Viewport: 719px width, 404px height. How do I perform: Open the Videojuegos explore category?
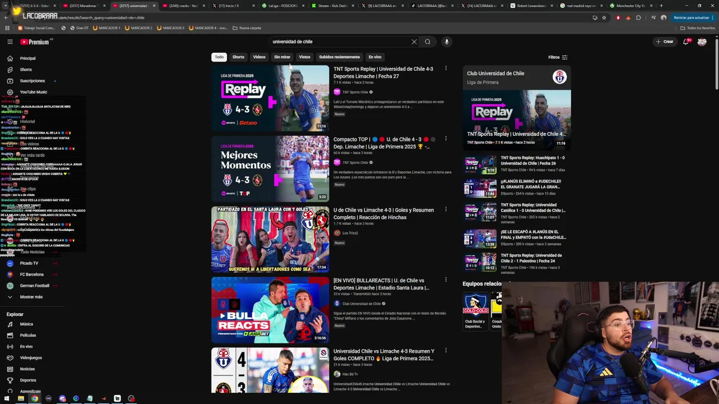point(30,358)
